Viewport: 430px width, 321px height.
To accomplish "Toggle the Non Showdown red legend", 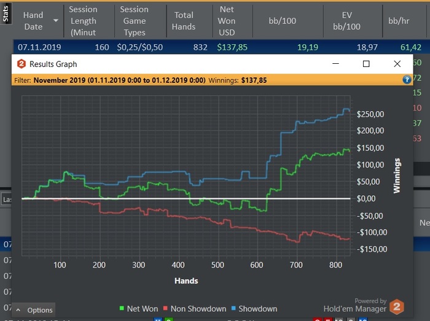I will pyautogui.click(x=195, y=309).
